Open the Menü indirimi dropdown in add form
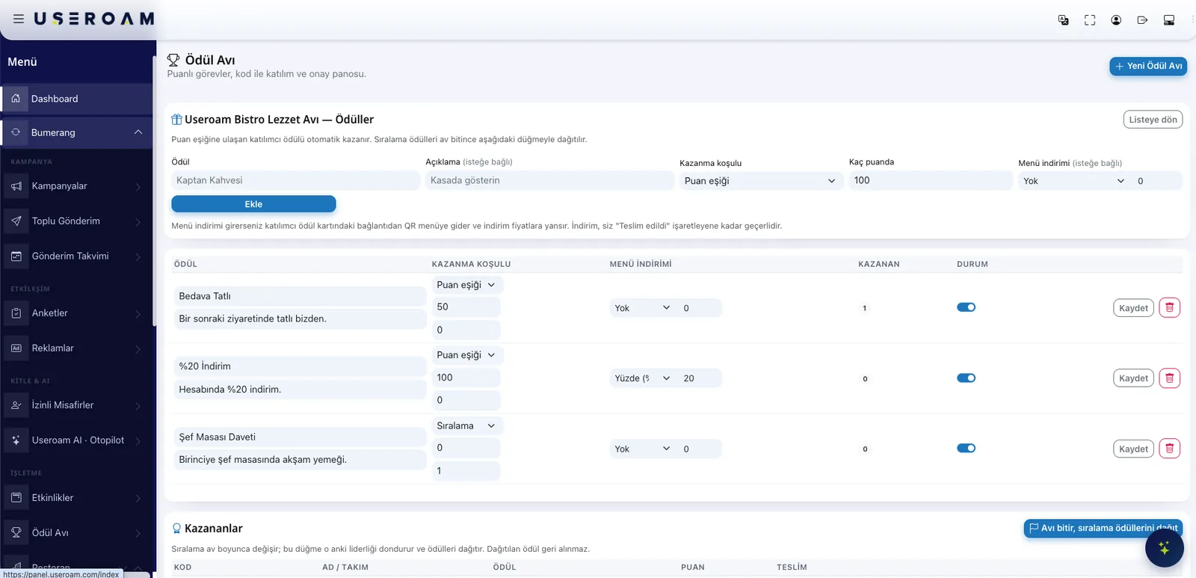 click(x=1073, y=181)
